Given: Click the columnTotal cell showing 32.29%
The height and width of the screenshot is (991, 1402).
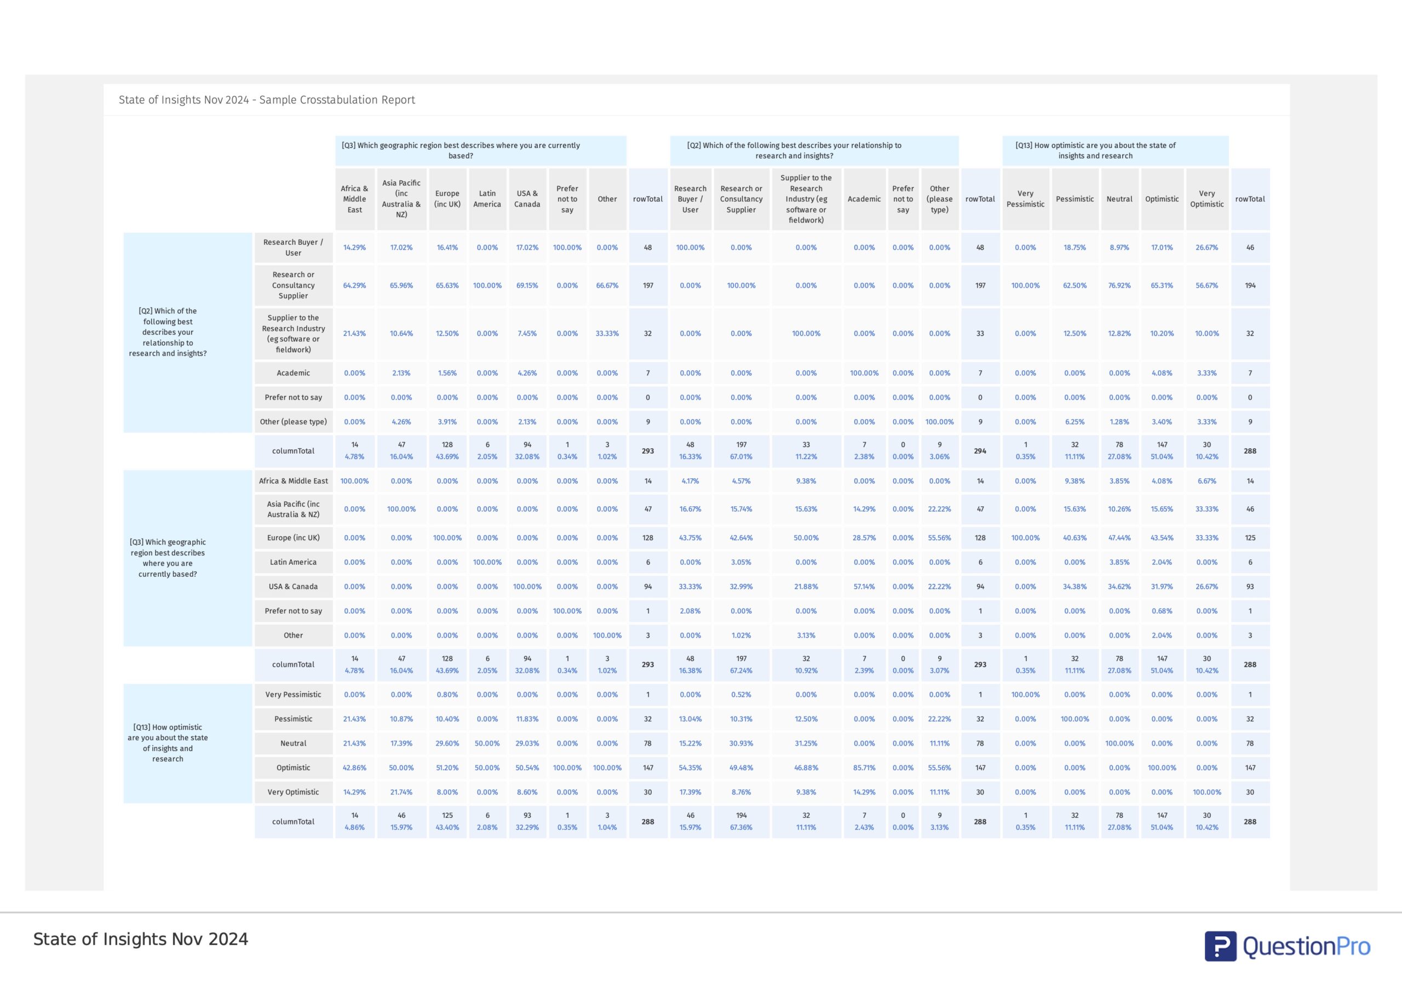Looking at the screenshot, I should click(x=527, y=822).
